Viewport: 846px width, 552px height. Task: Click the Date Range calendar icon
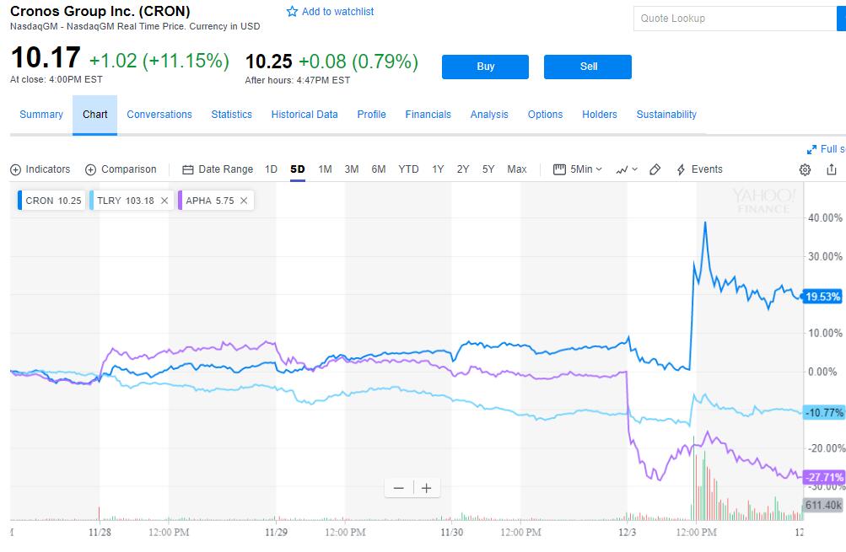[188, 169]
